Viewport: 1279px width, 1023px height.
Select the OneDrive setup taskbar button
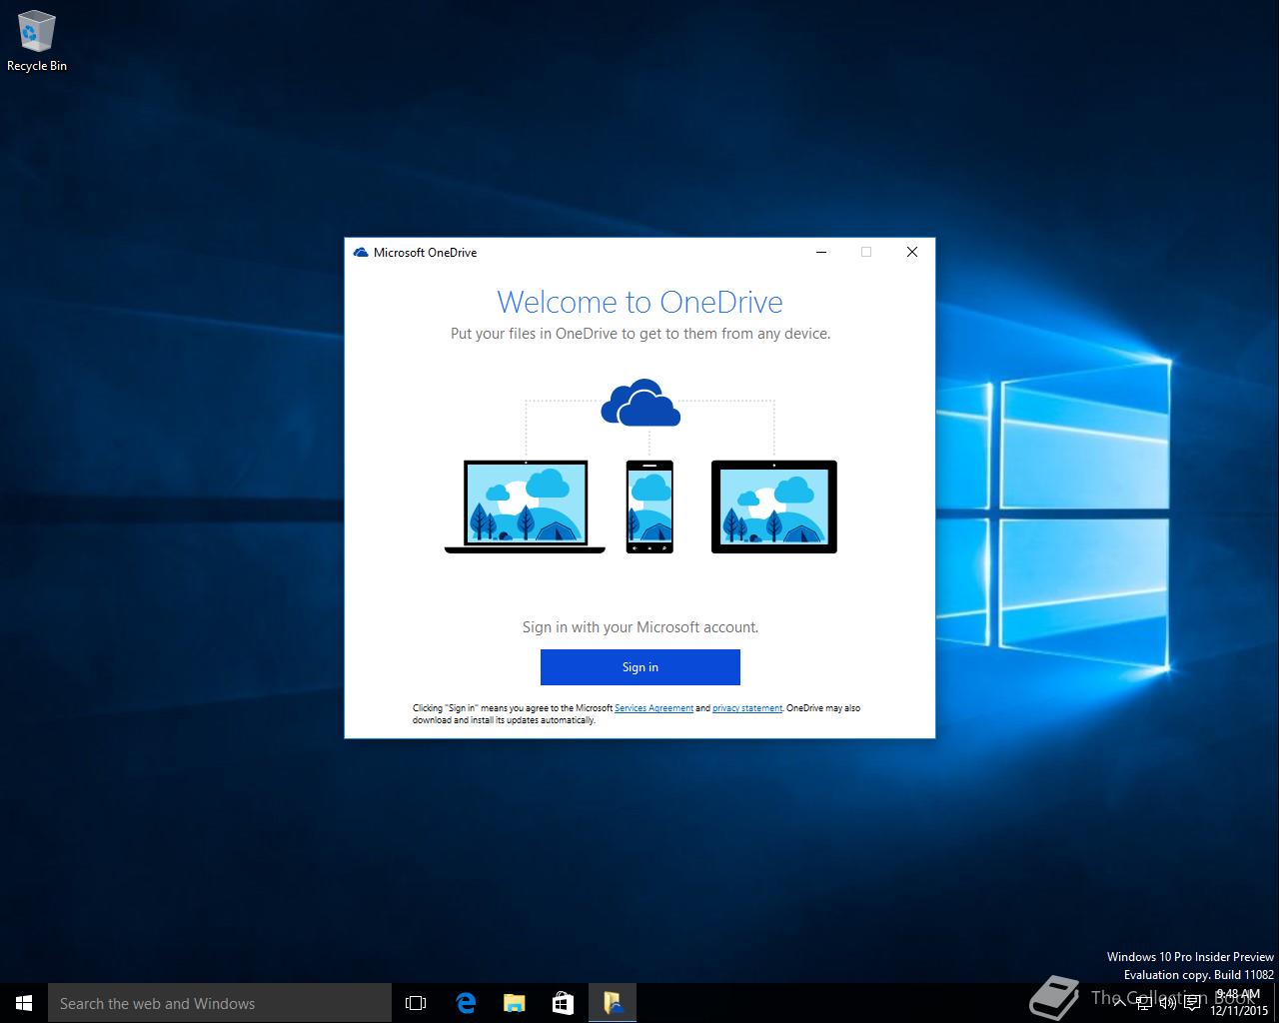[x=613, y=1003]
